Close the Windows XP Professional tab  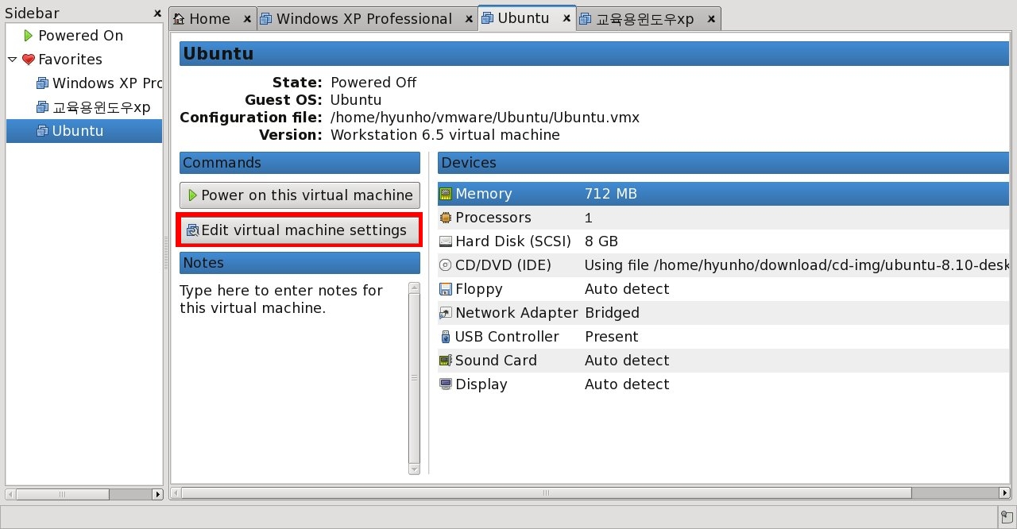coord(468,18)
